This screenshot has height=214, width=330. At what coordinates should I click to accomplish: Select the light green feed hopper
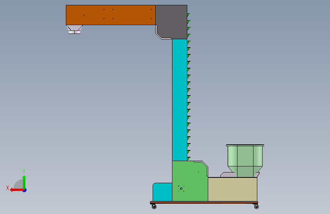click(245, 161)
